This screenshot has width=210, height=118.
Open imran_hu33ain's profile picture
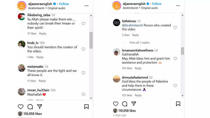tap(22, 92)
